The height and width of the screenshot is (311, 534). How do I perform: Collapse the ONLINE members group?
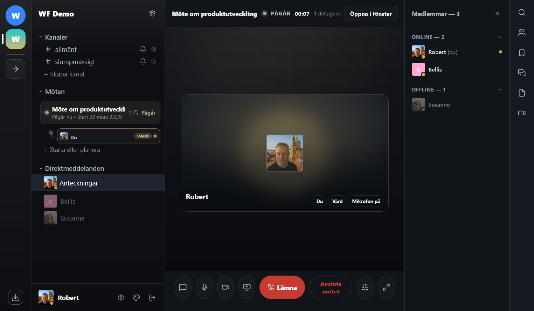click(x=500, y=37)
